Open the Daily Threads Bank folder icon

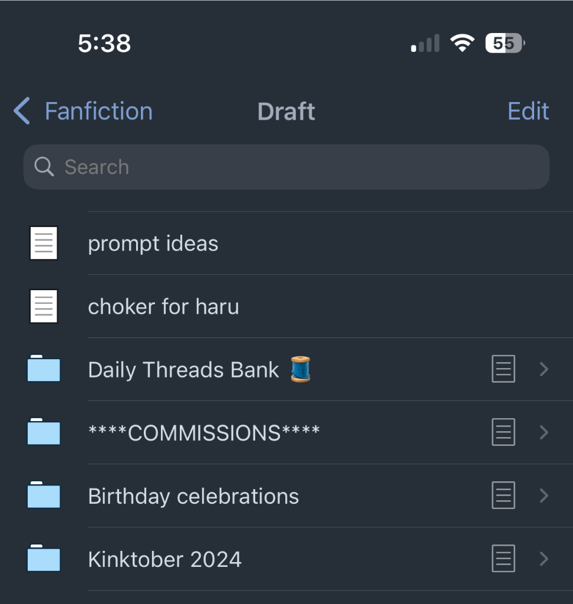[44, 369]
